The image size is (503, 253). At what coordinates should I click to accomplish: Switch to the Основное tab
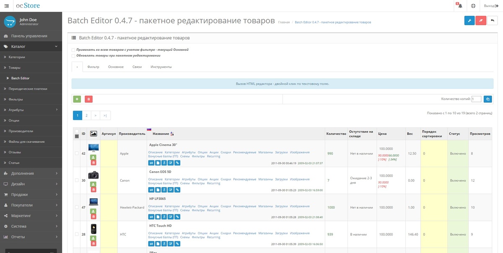point(116,67)
